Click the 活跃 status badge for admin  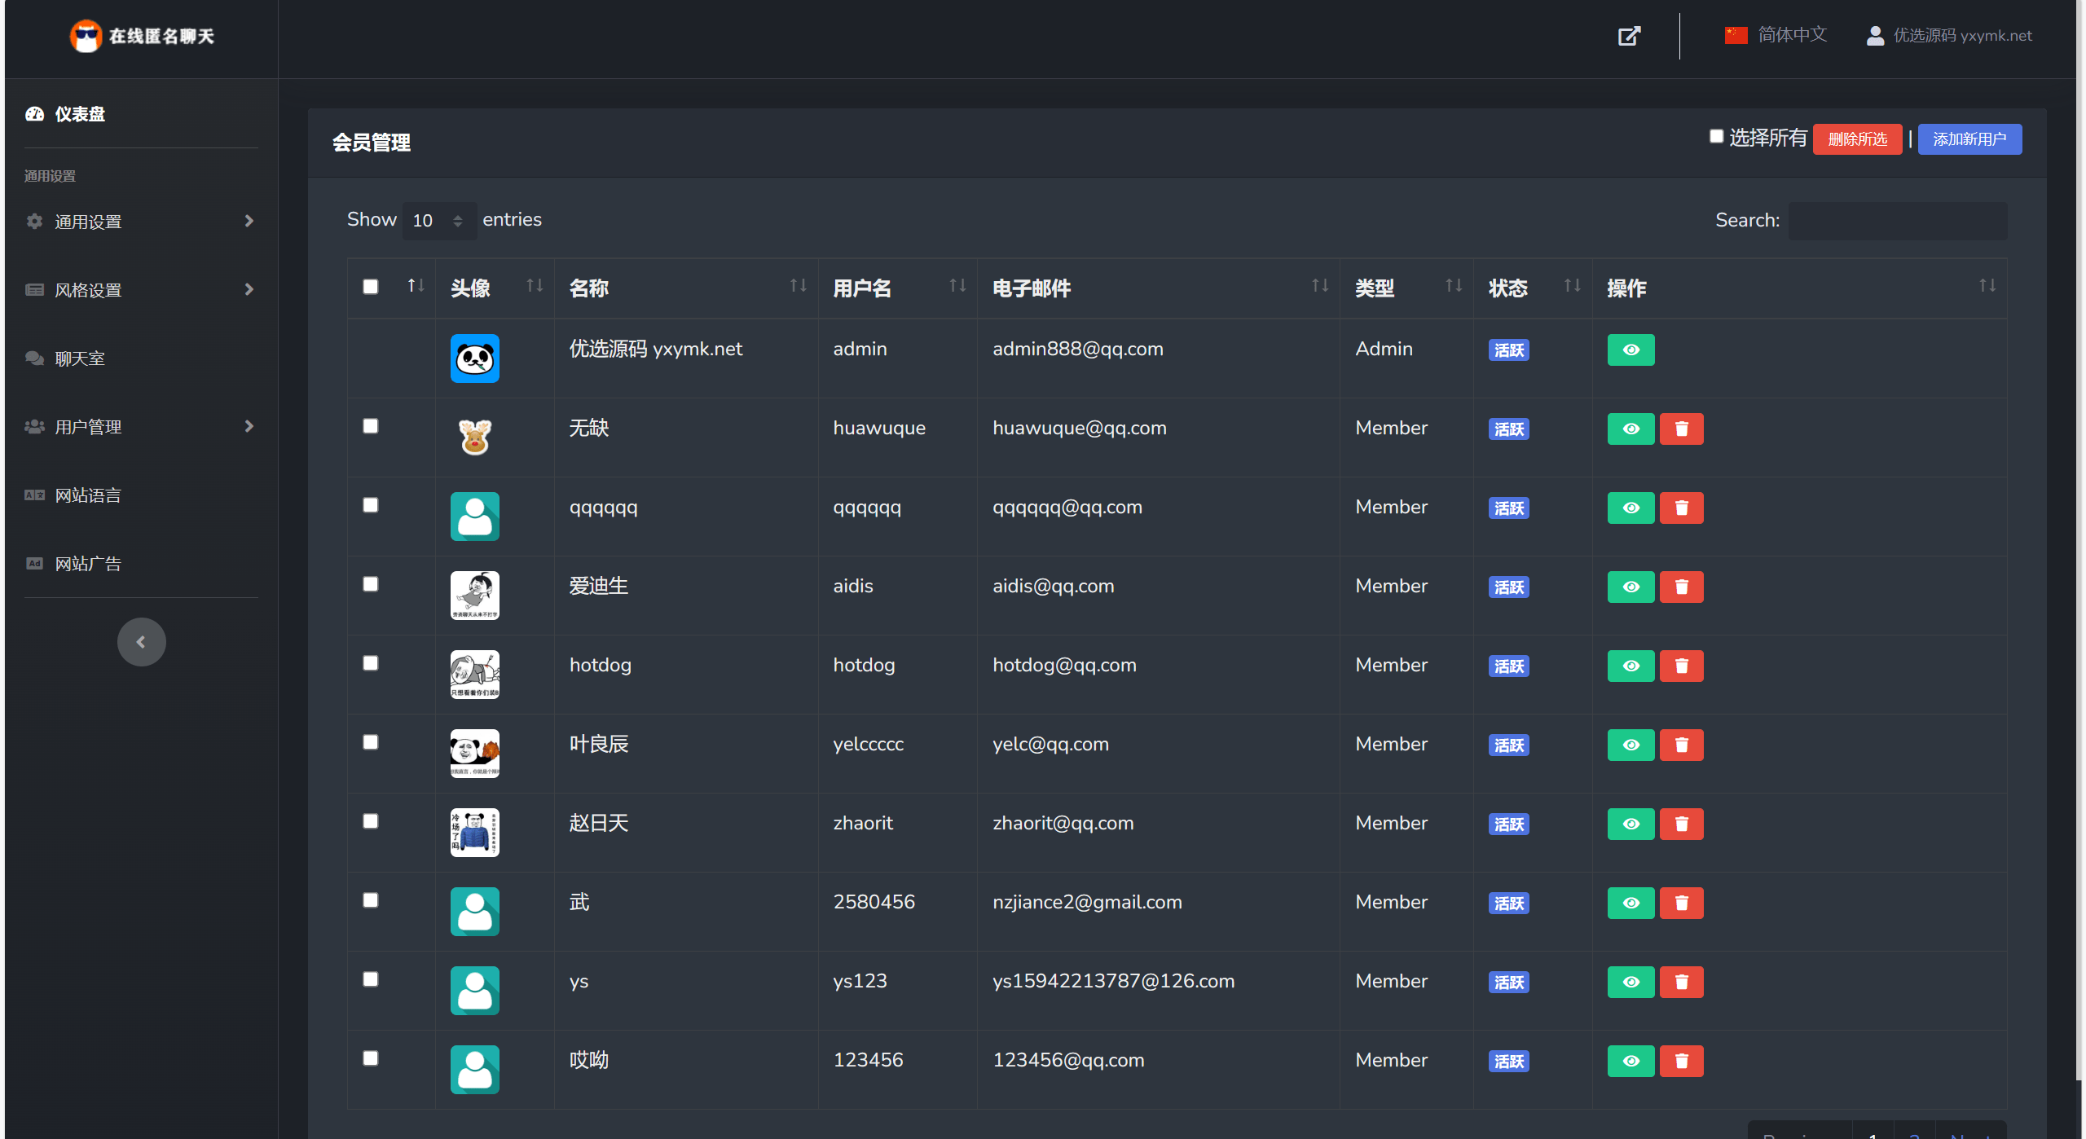[1508, 350]
